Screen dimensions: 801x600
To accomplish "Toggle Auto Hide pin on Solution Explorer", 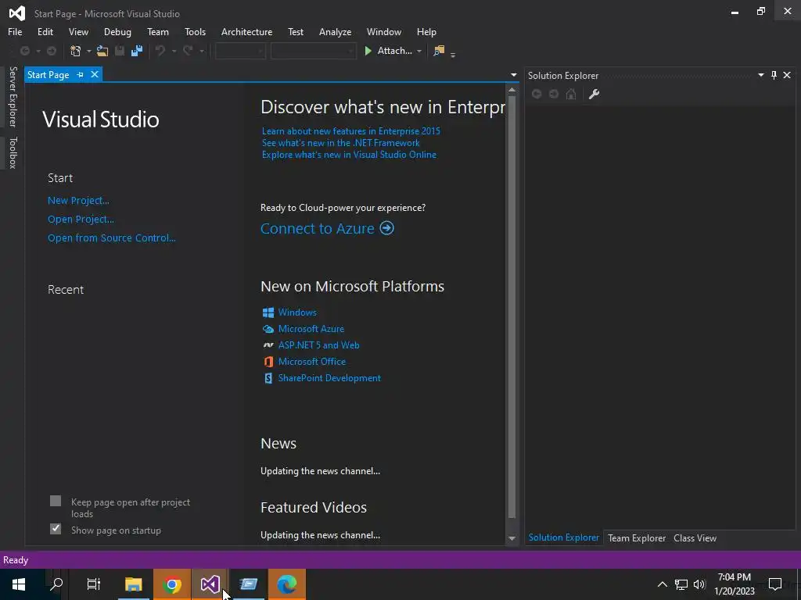I will [x=774, y=76].
